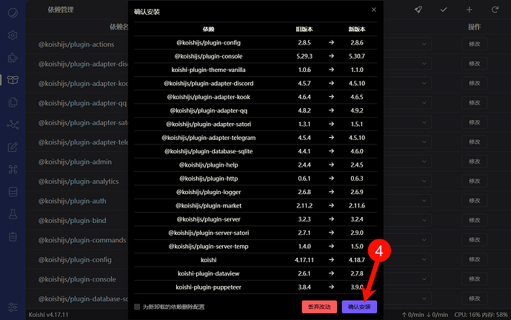Viewport: 511px width, 320px height.
Task: Open the sliders preferences icon in sidebar
Action: coord(13,307)
